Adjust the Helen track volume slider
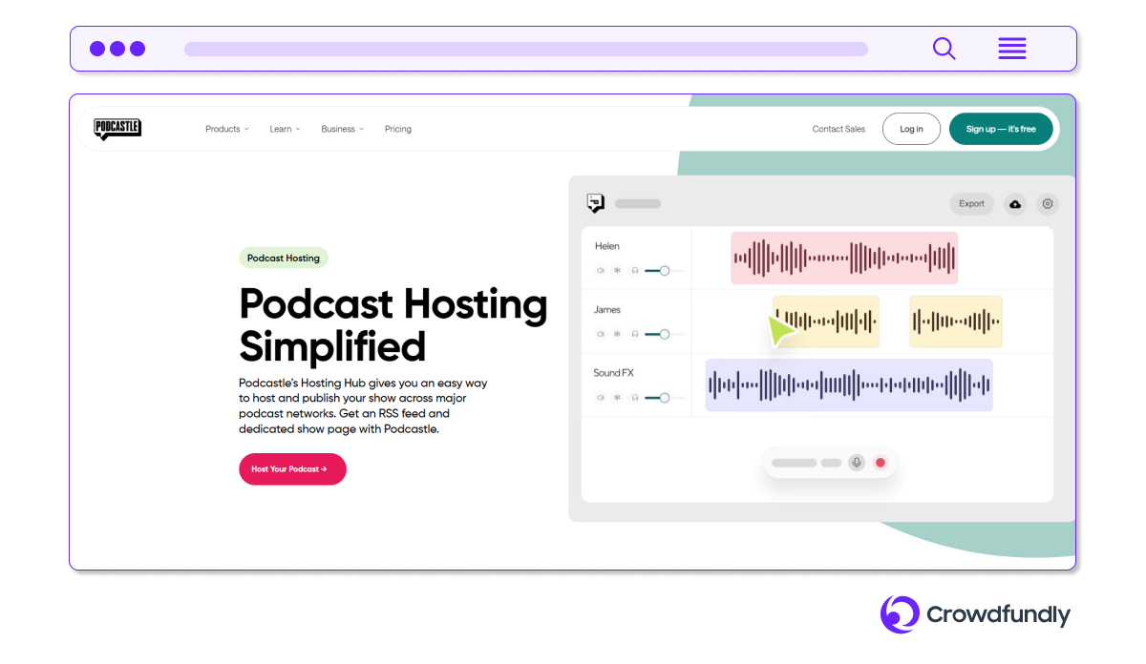Image resolution: width=1146 pixels, height=664 pixels. tap(665, 271)
